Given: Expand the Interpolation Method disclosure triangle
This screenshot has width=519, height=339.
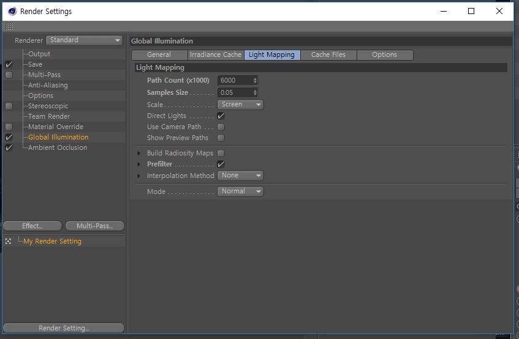Looking at the screenshot, I should pyautogui.click(x=139, y=176).
